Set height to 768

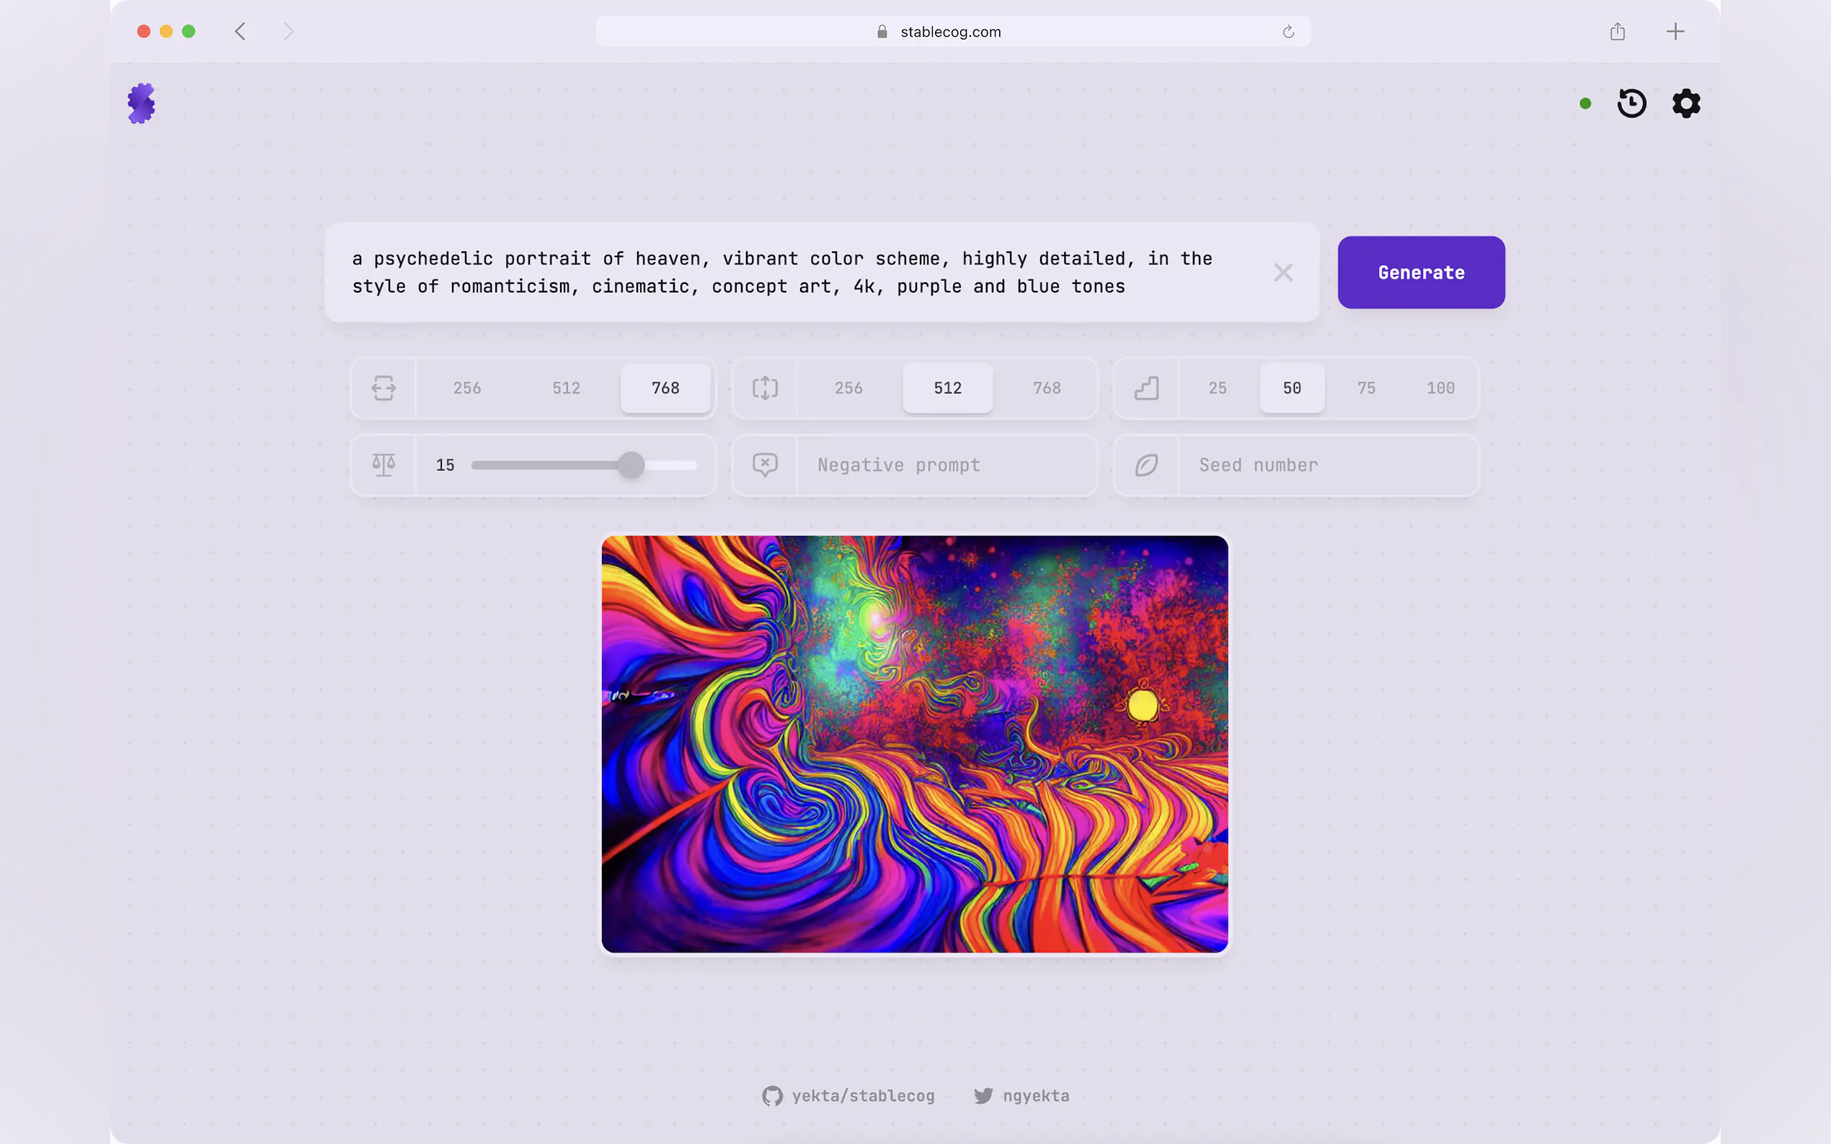point(1047,388)
